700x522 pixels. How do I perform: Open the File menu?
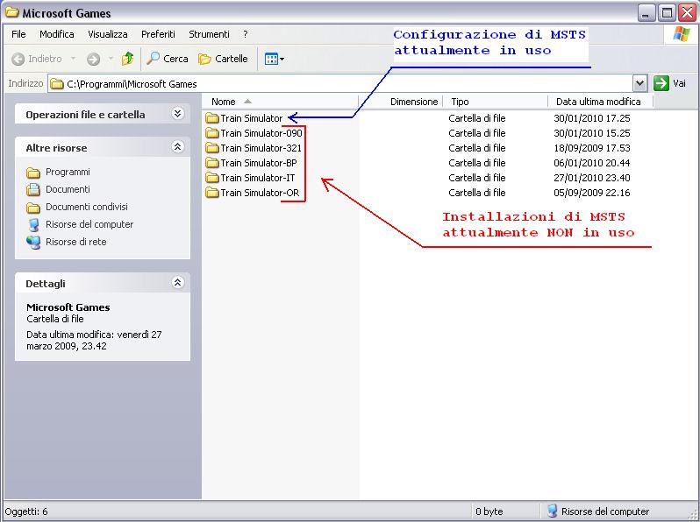(18, 34)
